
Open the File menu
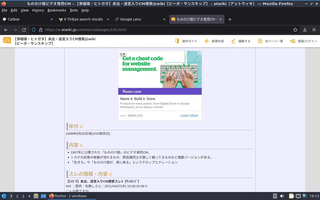tap(4, 10)
